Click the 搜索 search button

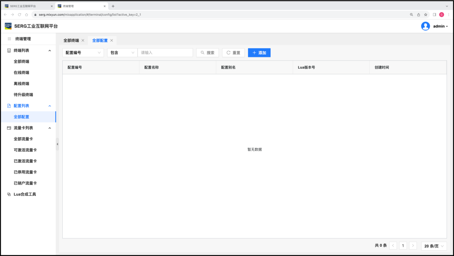207,53
